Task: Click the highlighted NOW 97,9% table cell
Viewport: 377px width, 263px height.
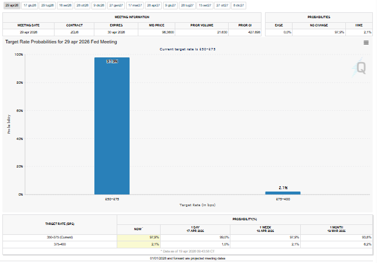Action: click(138, 237)
